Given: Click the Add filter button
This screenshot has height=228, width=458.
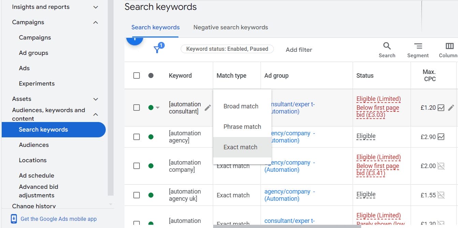Looking at the screenshot, I should (x=299, y=50).
